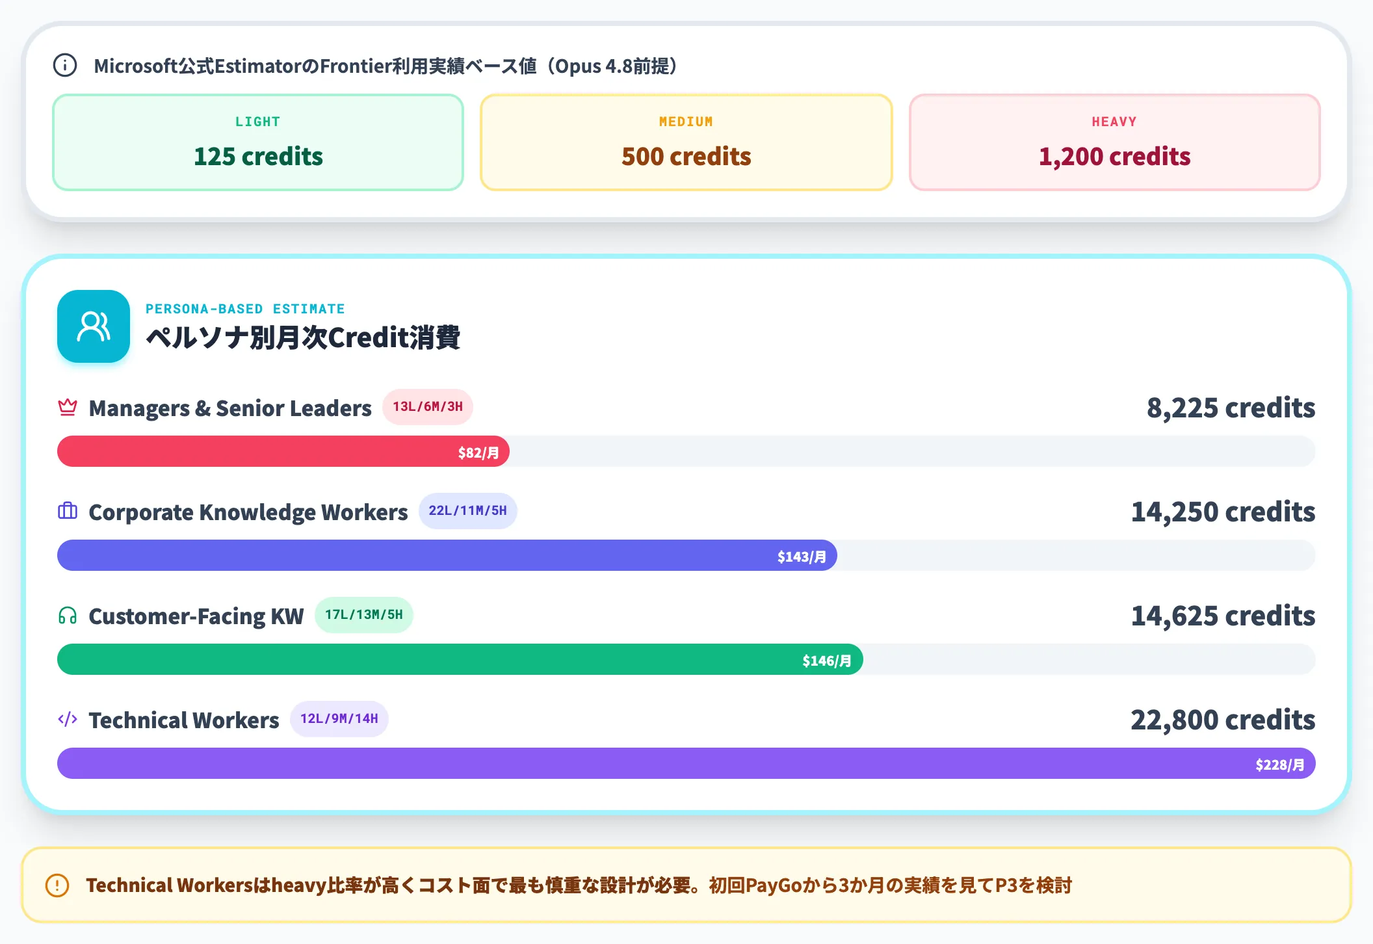Viewport: 1373px width, 944px height.
Task: Click the 14,625 credits value
Action: [1223, 616]
